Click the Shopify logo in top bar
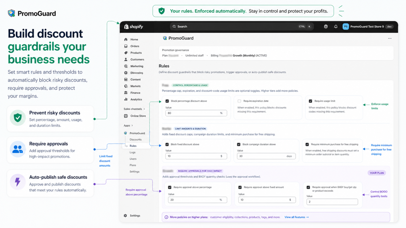The image size is (406, 228). 133,27
